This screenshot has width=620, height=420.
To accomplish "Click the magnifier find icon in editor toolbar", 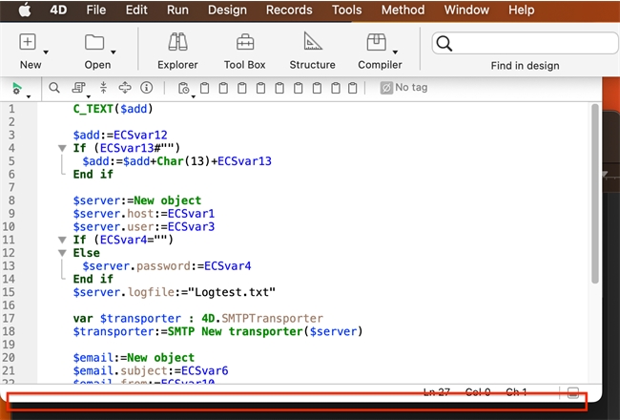I will pos(54,88).
